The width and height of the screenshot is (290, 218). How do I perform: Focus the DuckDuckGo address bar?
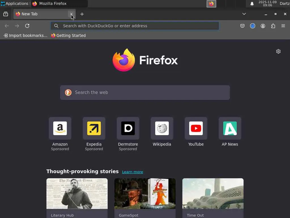[x=135, y=26]
